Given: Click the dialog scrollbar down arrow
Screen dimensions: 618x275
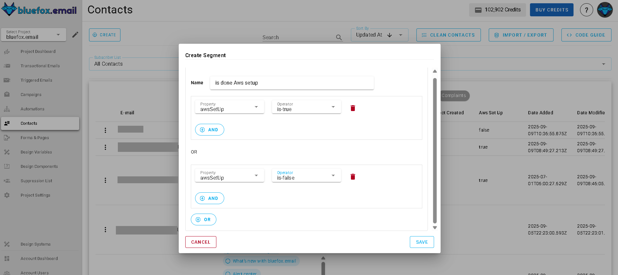Looking at the screenshot, I should coord(435,228).
